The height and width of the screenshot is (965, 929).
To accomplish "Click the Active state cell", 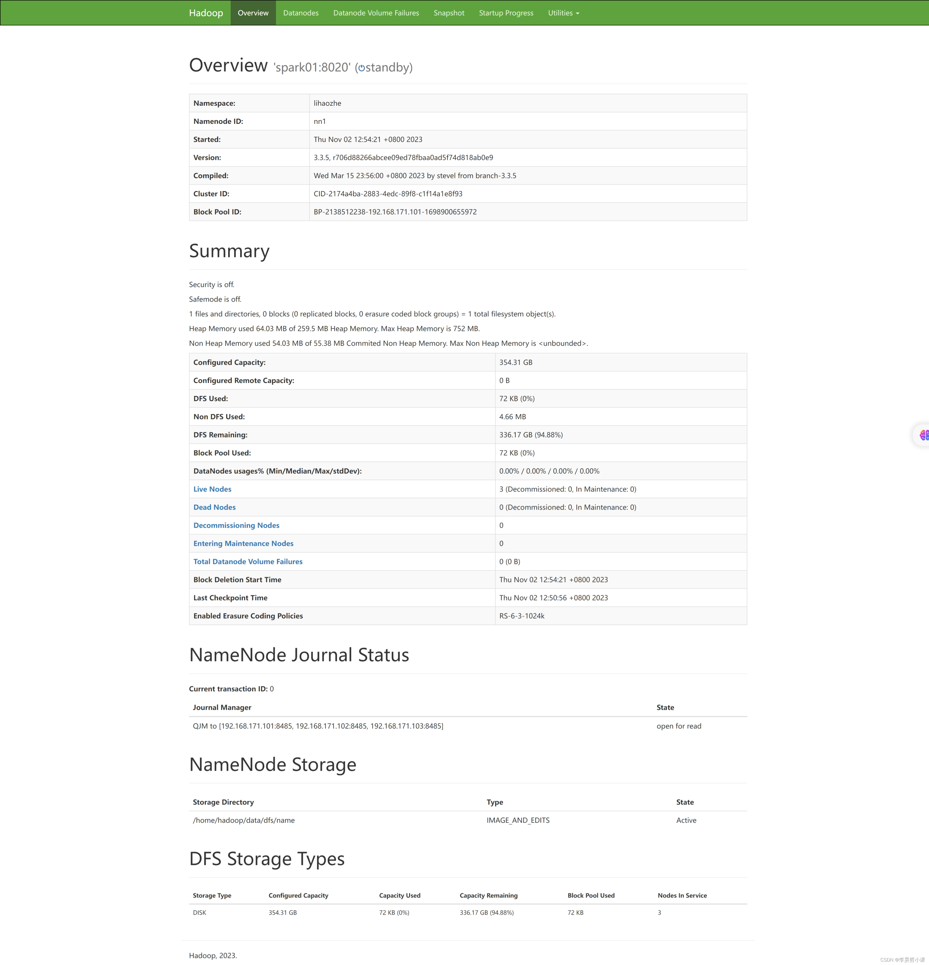I will click(x=686, y=820).
